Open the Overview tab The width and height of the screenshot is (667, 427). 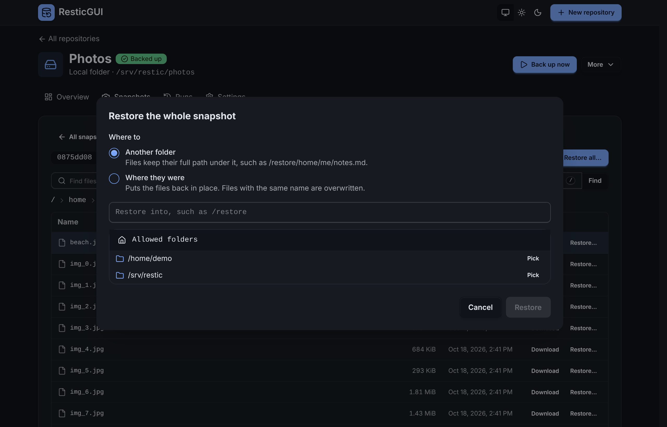[67, 97]
